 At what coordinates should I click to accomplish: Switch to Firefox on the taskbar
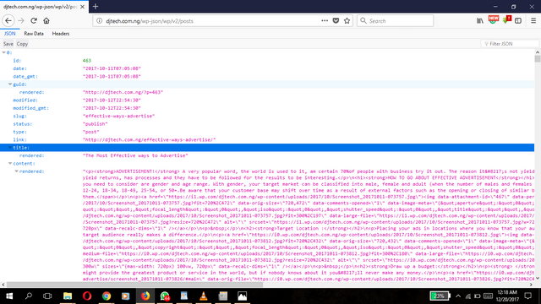145,296
